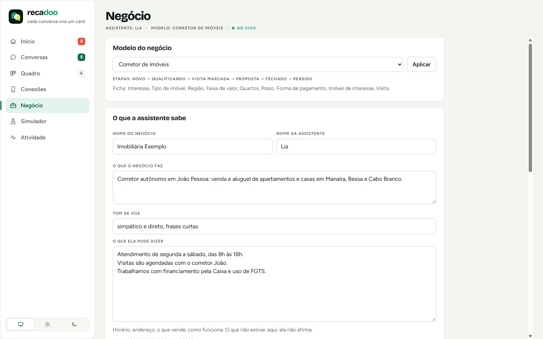Viewport: 543px width, 339px height.
Task: Open the Atividade menu item
Action: [x=48, y=137]
